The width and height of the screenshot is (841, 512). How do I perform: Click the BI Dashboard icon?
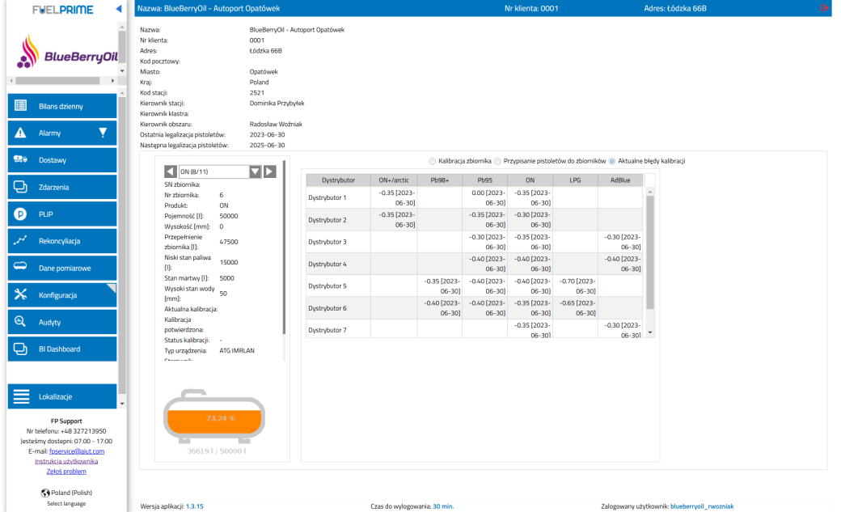[20, 349]
